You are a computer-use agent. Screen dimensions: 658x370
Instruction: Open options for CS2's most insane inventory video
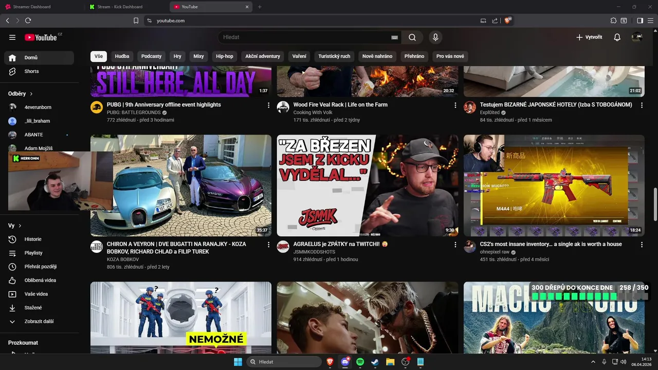point(642,245)
